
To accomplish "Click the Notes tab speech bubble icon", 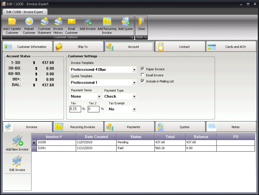I will click(212, 127).
